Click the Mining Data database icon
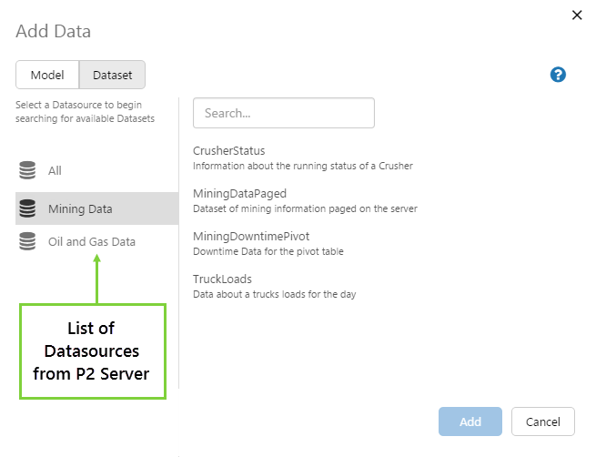 (x=27, y=208)
